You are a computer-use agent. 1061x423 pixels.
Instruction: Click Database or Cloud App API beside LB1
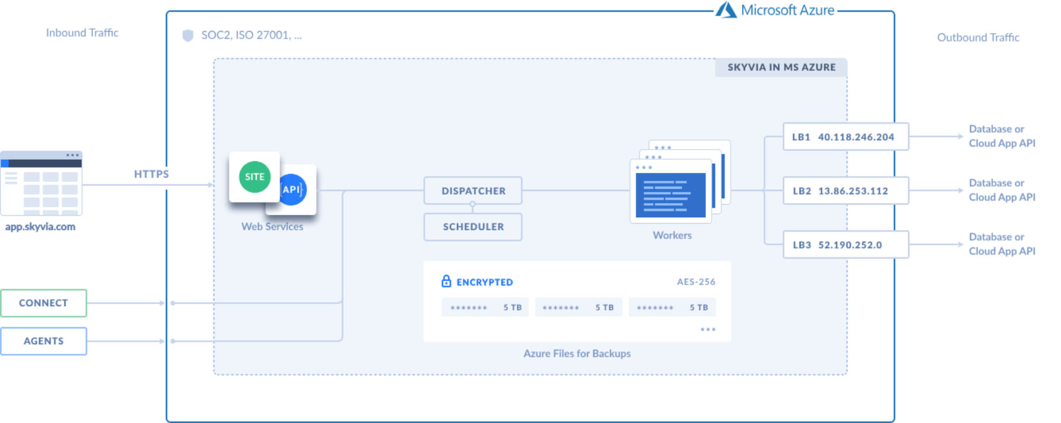pos(1002,136)
